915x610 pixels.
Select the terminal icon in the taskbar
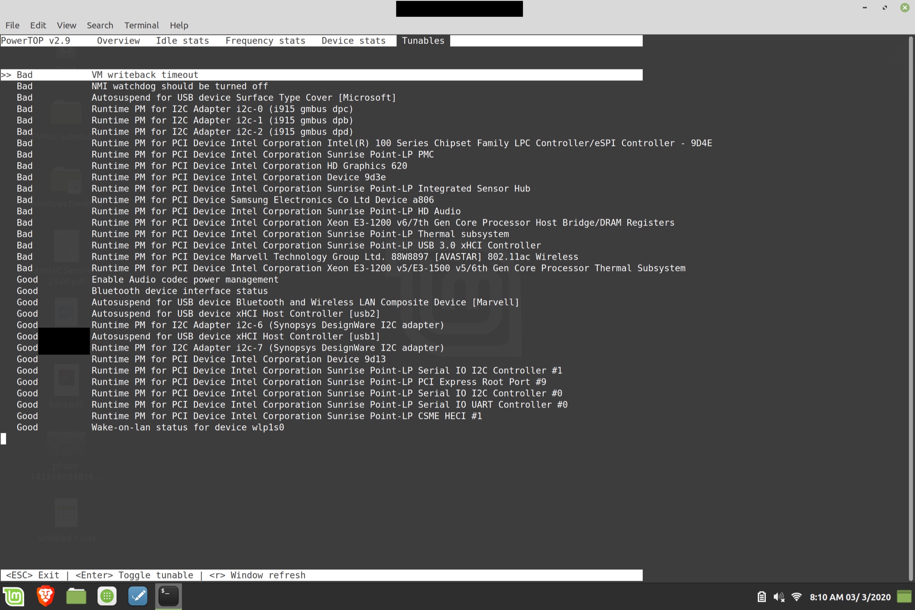[x=168, y=596]
